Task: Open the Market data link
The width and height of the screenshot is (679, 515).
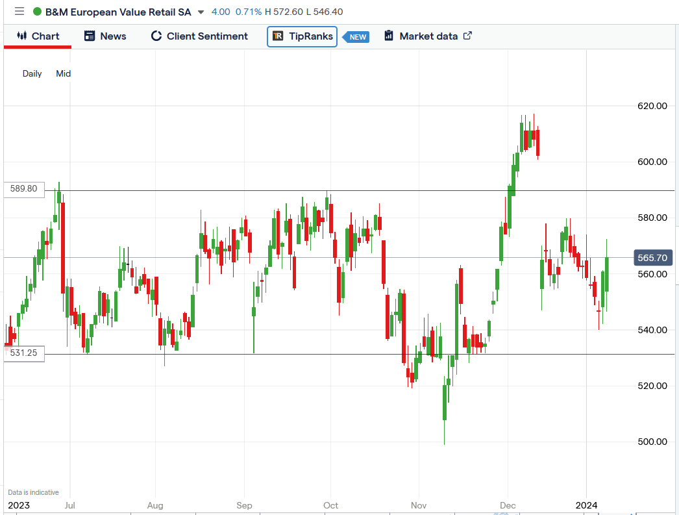Action: (428, 36)
